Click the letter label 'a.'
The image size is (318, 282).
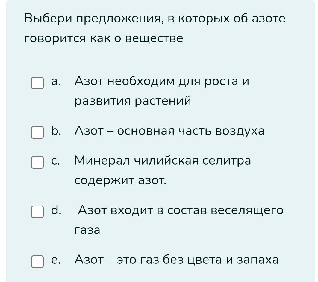point(56,82)
